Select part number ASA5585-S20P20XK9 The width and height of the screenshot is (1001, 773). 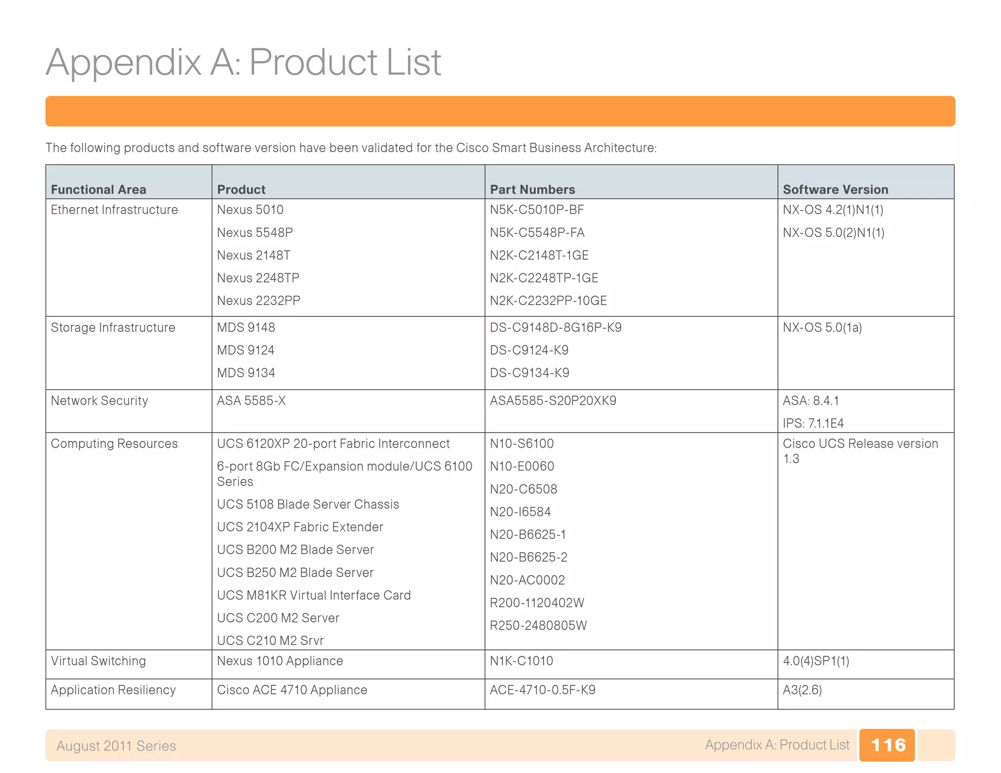click(553, 401)
